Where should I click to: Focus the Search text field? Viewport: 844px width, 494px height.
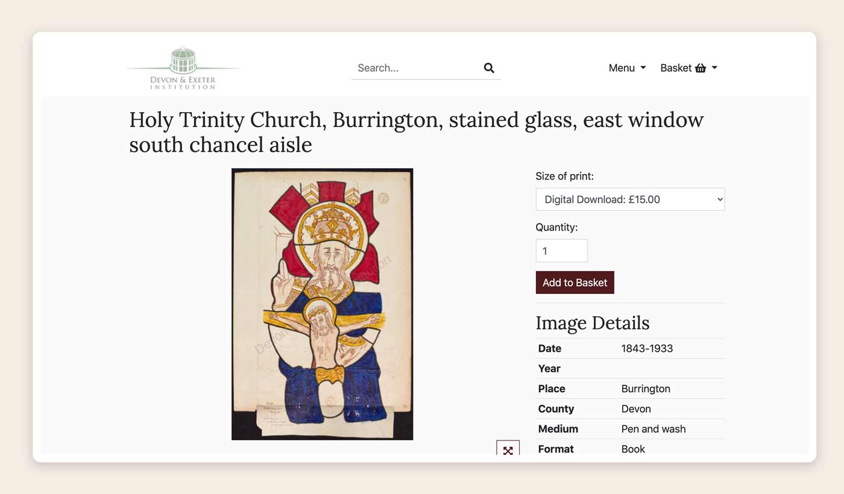(416, 68)
